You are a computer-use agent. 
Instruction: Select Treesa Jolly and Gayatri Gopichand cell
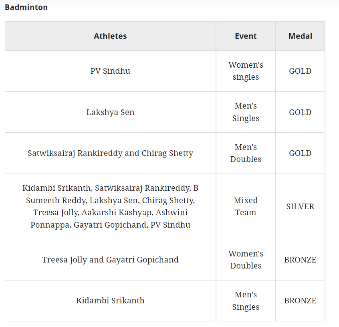click(x=110, y=260)
